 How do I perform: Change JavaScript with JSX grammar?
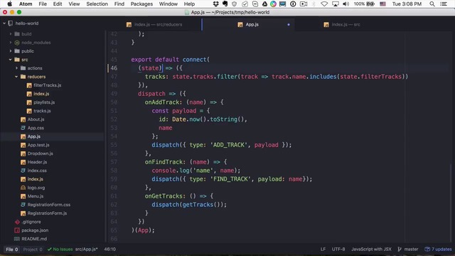pos(371,249)
